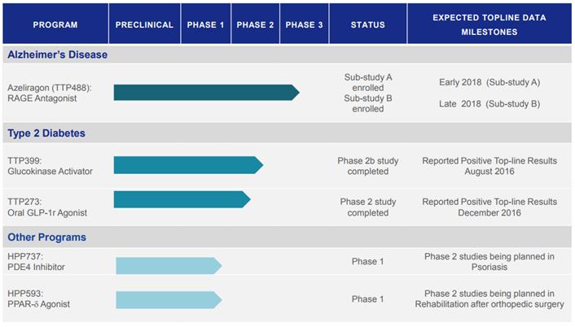Select the PHASE 2 column header

[256, 24]
